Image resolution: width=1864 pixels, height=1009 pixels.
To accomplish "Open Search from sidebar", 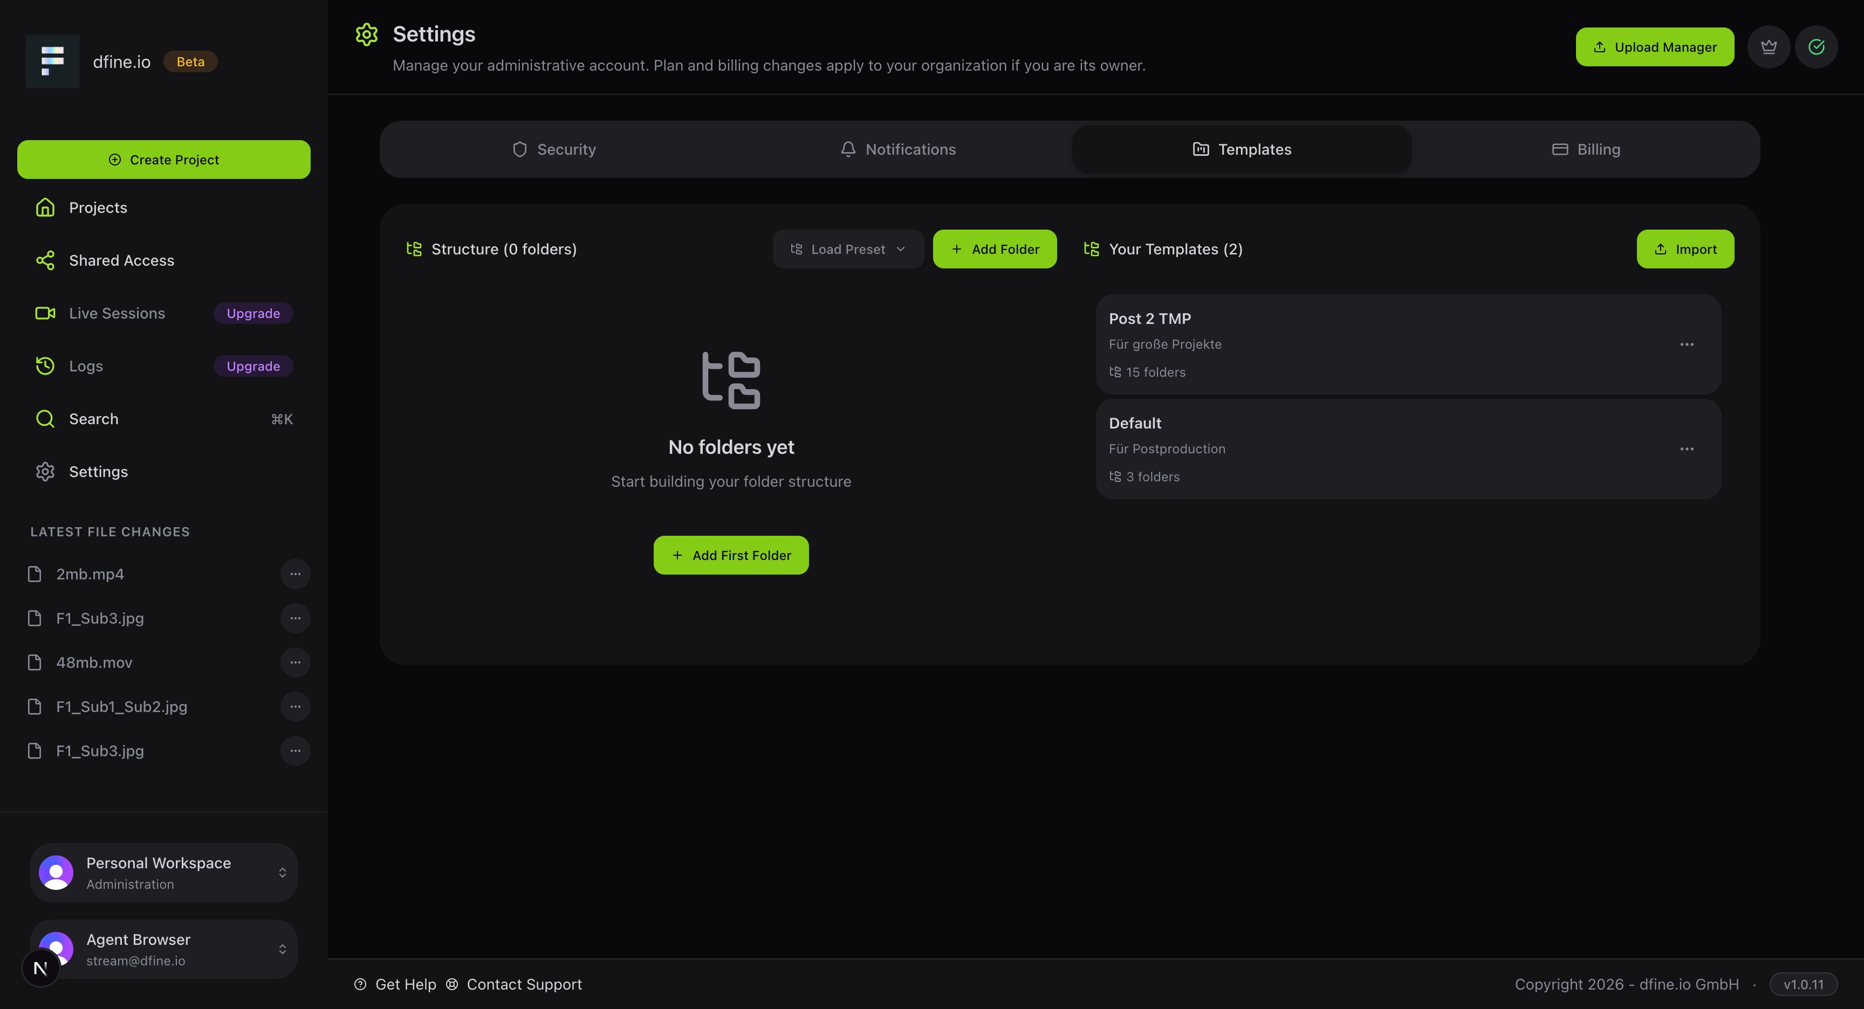I will [163, 419].
